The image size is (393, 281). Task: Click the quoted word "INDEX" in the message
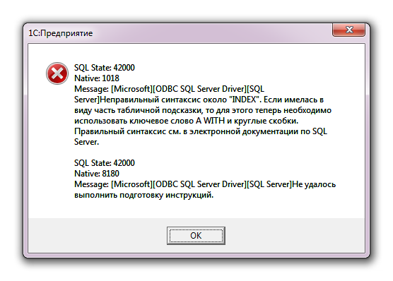point(244,100)
